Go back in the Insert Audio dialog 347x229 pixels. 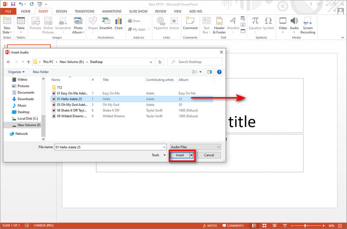pyautogui.click(x=9, y=62)
